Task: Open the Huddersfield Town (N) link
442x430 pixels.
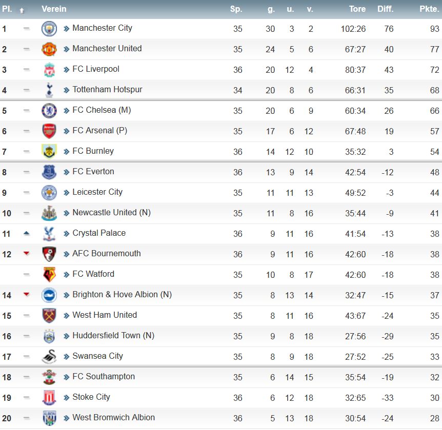Action: [x=113, y=335]
